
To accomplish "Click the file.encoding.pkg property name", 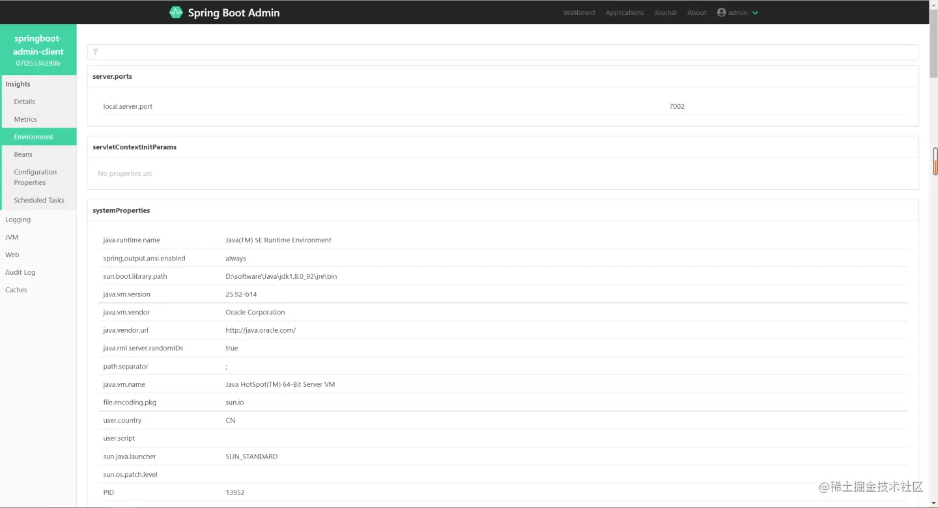I will (x=130, y=402).
